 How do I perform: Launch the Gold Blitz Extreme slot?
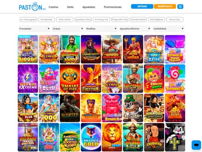click(28, 79)
